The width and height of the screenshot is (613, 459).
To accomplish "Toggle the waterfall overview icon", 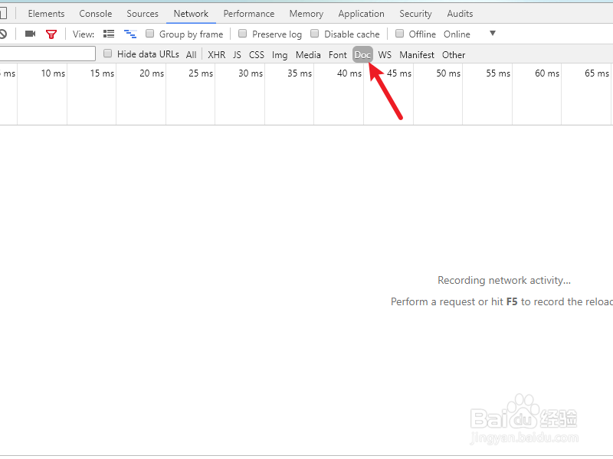I will 130,34.
